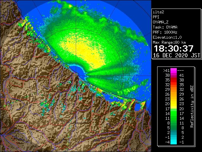
Task: Click the red 35 dBZ legend swatch
Action: (x=174, y=80)
